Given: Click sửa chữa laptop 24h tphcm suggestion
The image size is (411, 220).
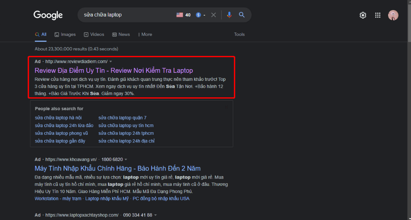Looking at the screenshot, I should (126, 134).
